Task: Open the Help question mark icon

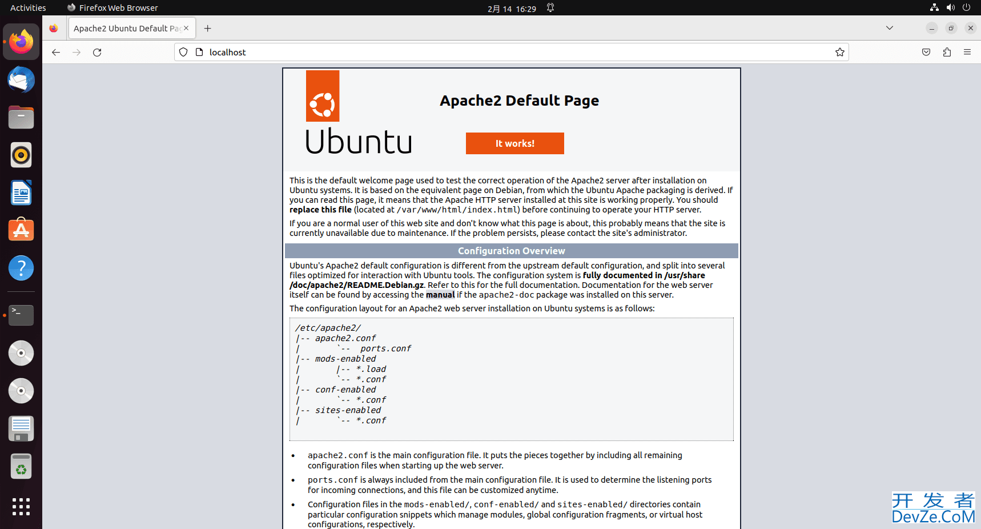Action: click(21, 268)
